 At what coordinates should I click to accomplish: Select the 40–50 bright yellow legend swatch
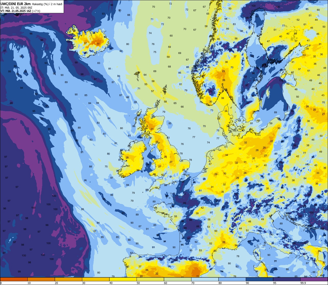coord(123,279)
